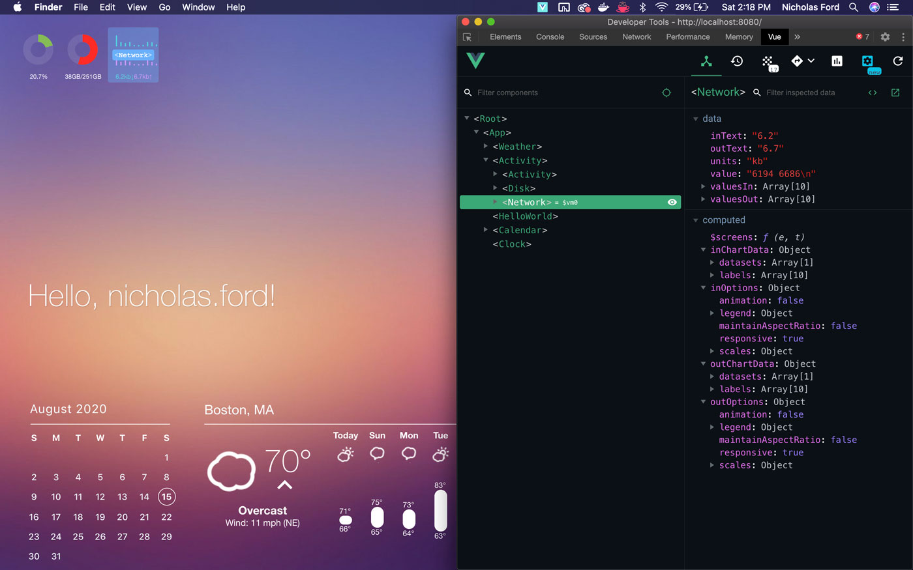Open the DevTools three-dot customize menu
Image resolution: width=913 pixels, height=570 pixels.
(903, 37)
